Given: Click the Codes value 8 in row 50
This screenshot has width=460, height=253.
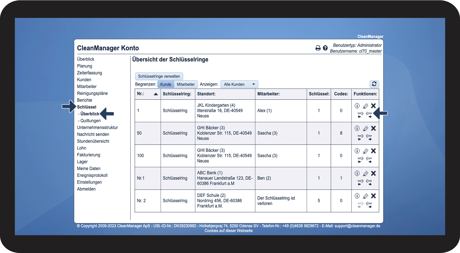Looking at the screenshot, I should click(x=341, y=133).
